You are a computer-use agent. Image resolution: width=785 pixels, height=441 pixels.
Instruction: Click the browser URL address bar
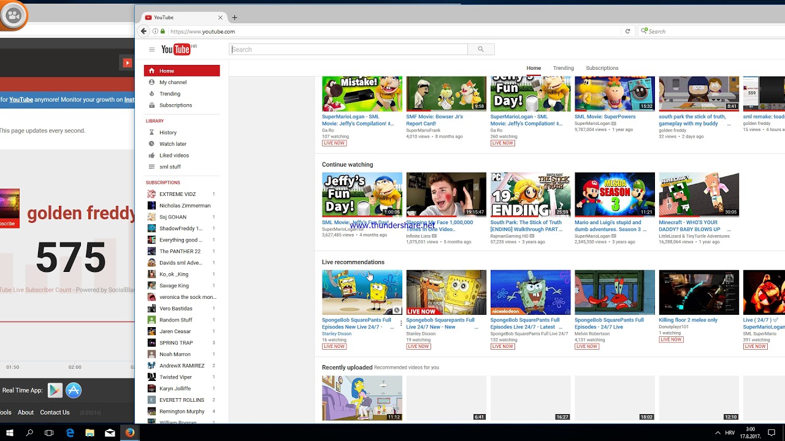click(x=392, y=31)
